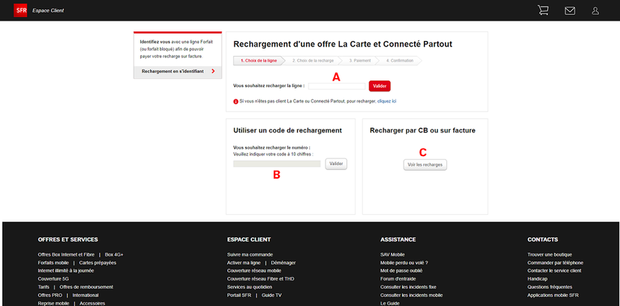620x306 pixels.
Task: Focus the 10-digit recharge code field
Action: coord(276,164)
